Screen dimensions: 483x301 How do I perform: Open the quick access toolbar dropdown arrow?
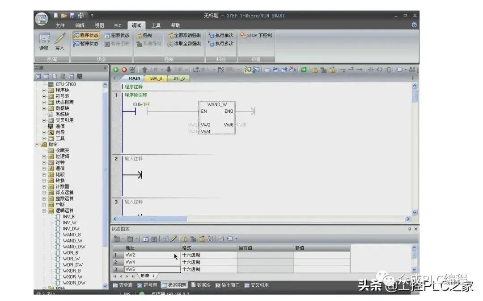tap(92, 15)
